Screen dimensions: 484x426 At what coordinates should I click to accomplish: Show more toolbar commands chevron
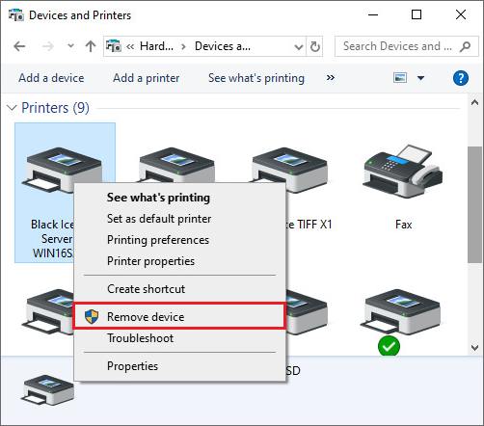point(331,78)
